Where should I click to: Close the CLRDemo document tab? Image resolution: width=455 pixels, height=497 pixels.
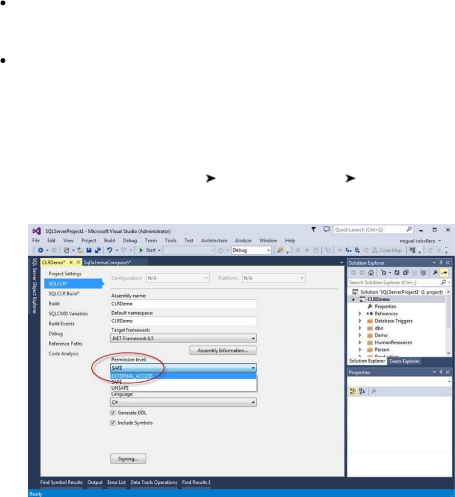click(x=78, y=263)
